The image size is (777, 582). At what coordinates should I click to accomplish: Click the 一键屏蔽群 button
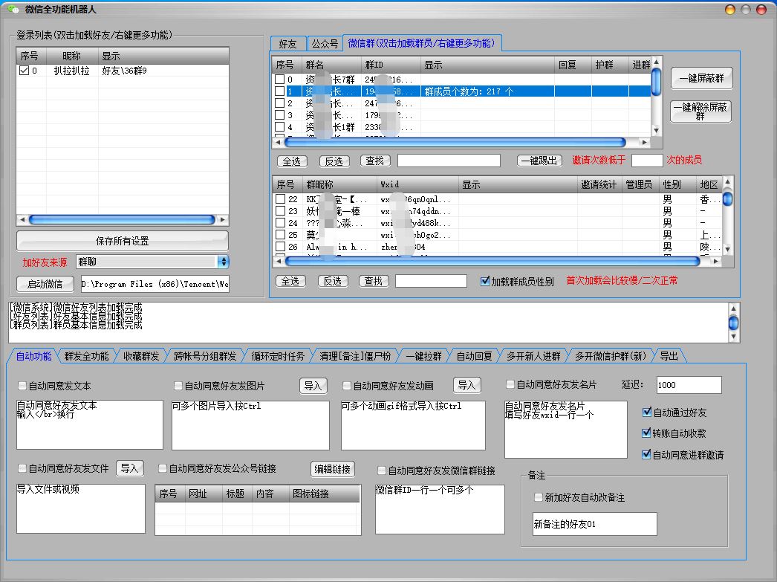point(701,78)
